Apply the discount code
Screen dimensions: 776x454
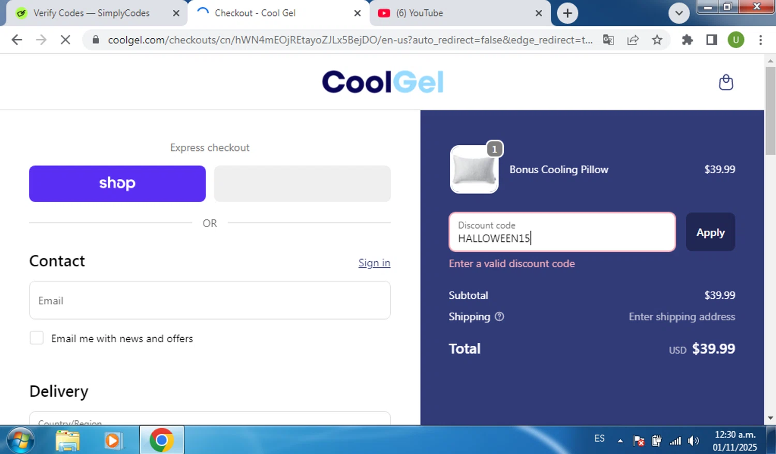(x=710, y=232)
